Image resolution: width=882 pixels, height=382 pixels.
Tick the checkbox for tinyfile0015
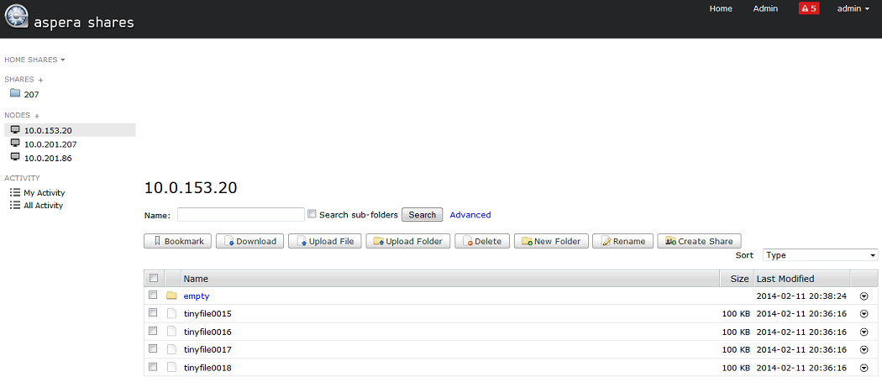153,313
